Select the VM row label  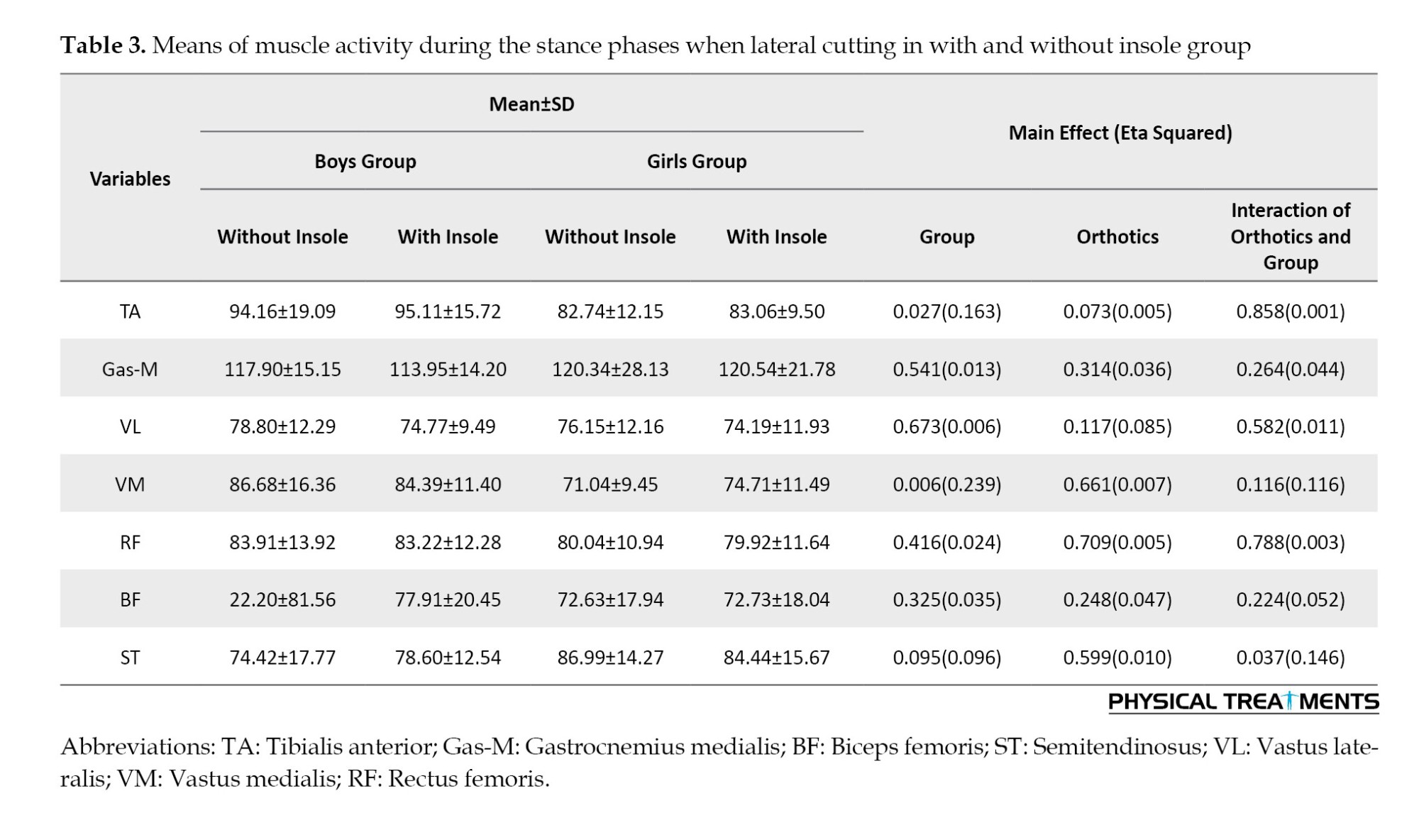point(130,485)
